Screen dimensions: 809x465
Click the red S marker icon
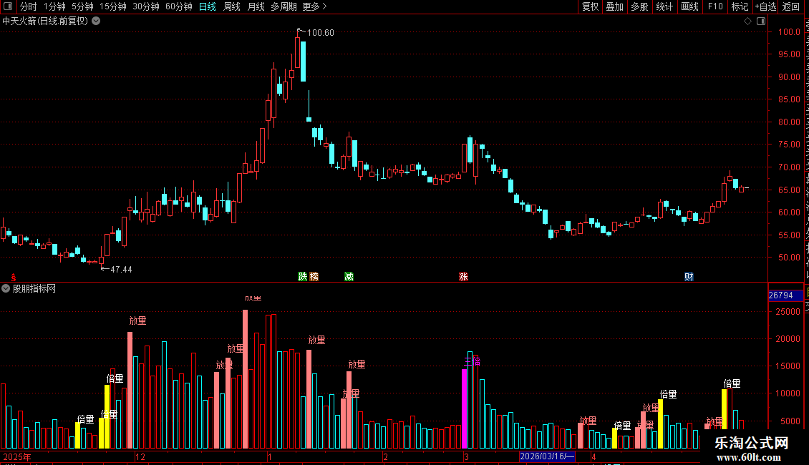click(14, 278)
